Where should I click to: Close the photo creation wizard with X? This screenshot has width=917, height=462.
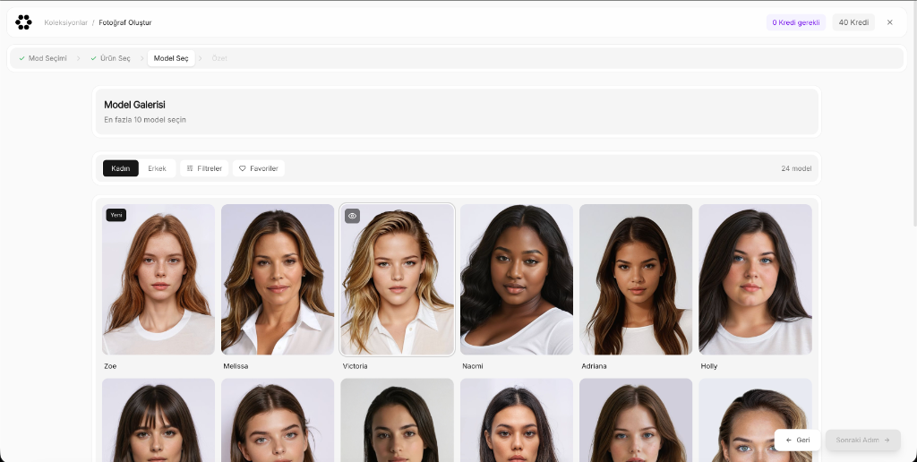click(x=889, y=22)
